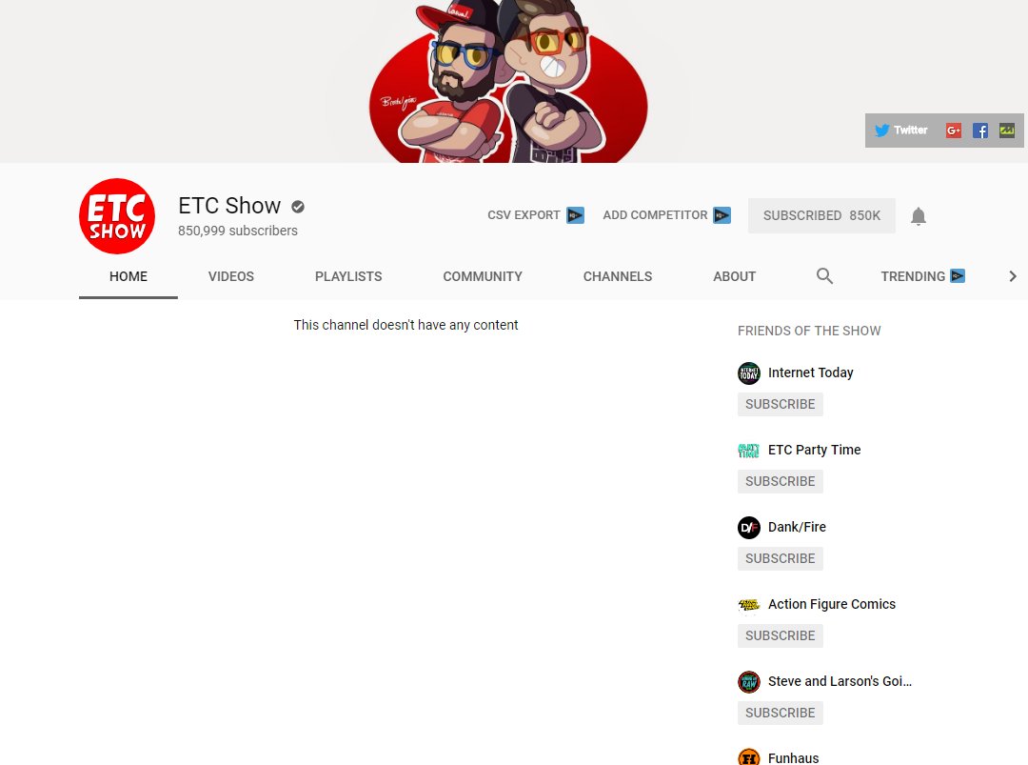The width and height of the screenshot is (1028, 765).
Task: Click the Funhaus avatar icon
Action: (749, 756)
